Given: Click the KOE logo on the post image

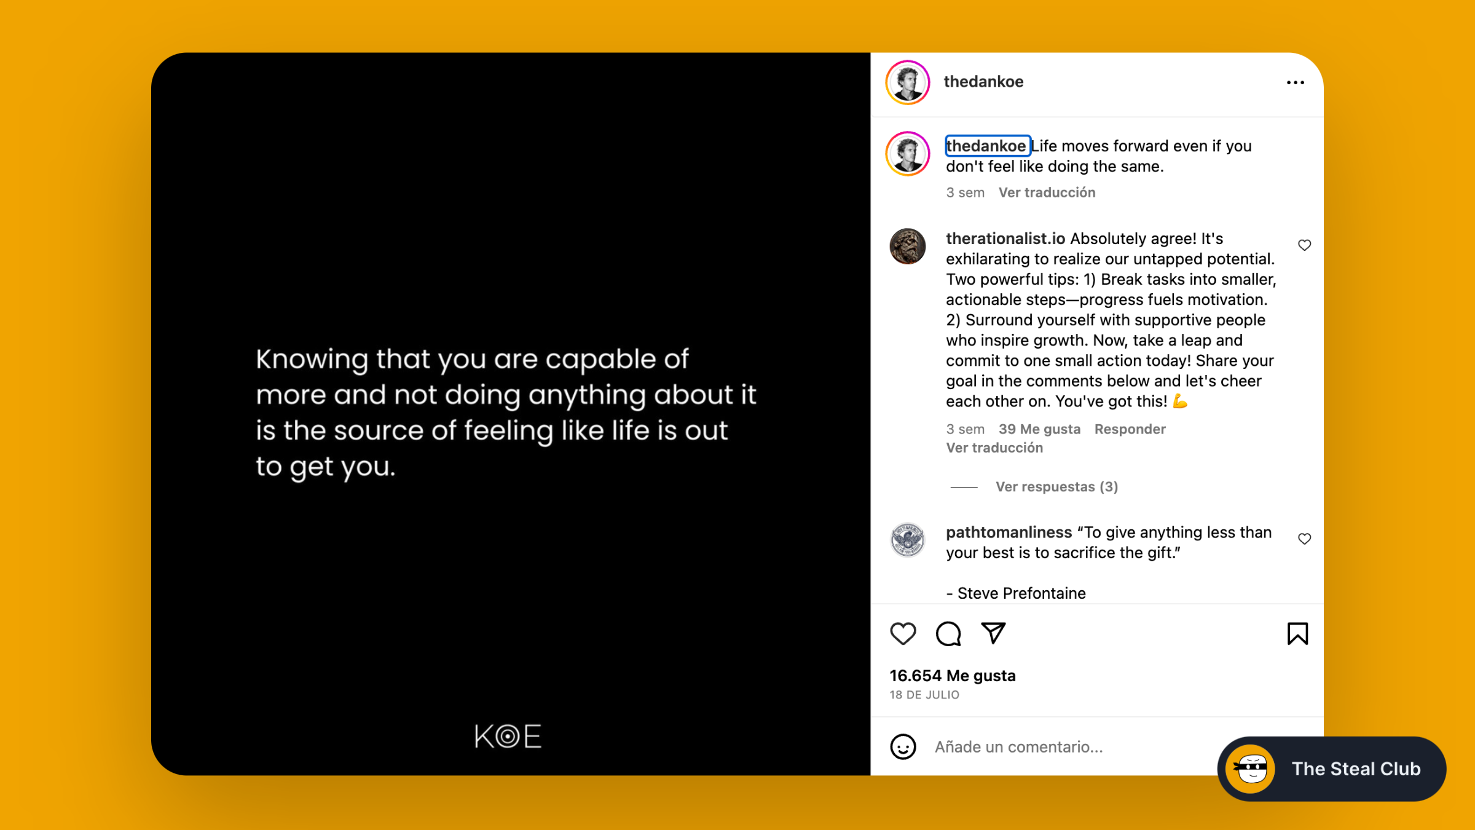Looking at the screenshot, I should tap(508, 736).
